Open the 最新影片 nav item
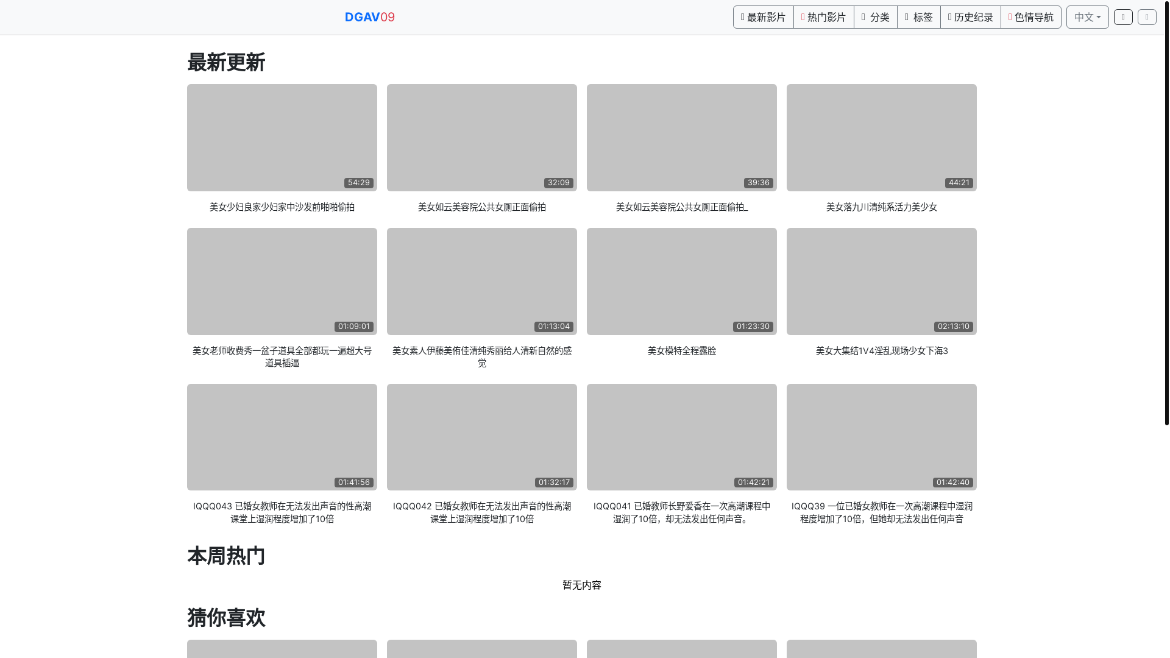Viewport: 1170px width, 658px height. (763, 17)
